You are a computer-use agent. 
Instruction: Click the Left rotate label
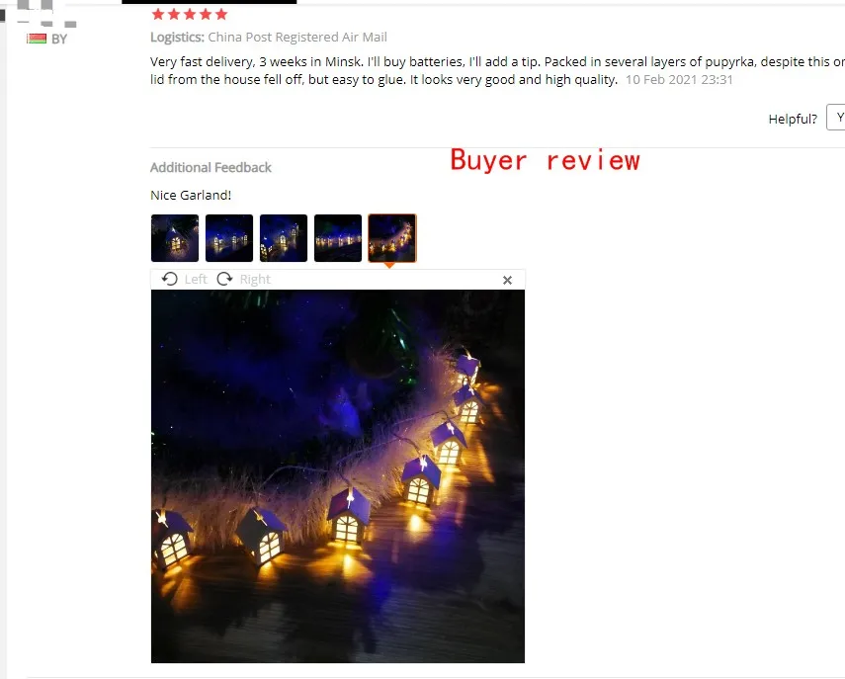coord(196,279)
